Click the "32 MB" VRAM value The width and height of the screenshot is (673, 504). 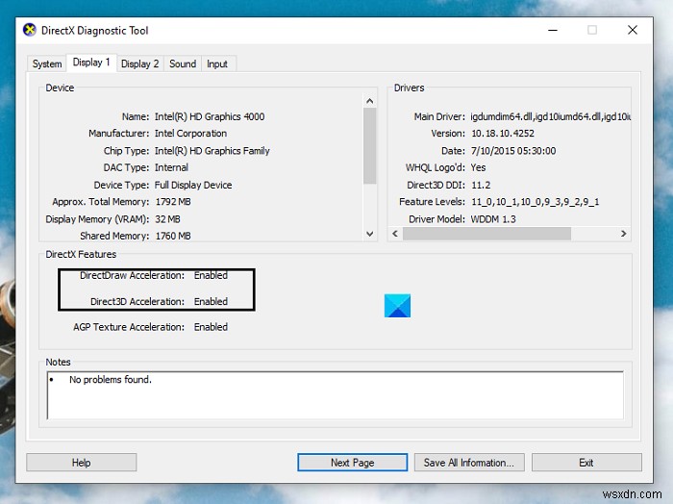point(168,219)
